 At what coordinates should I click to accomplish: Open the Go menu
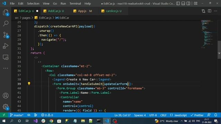55,3
